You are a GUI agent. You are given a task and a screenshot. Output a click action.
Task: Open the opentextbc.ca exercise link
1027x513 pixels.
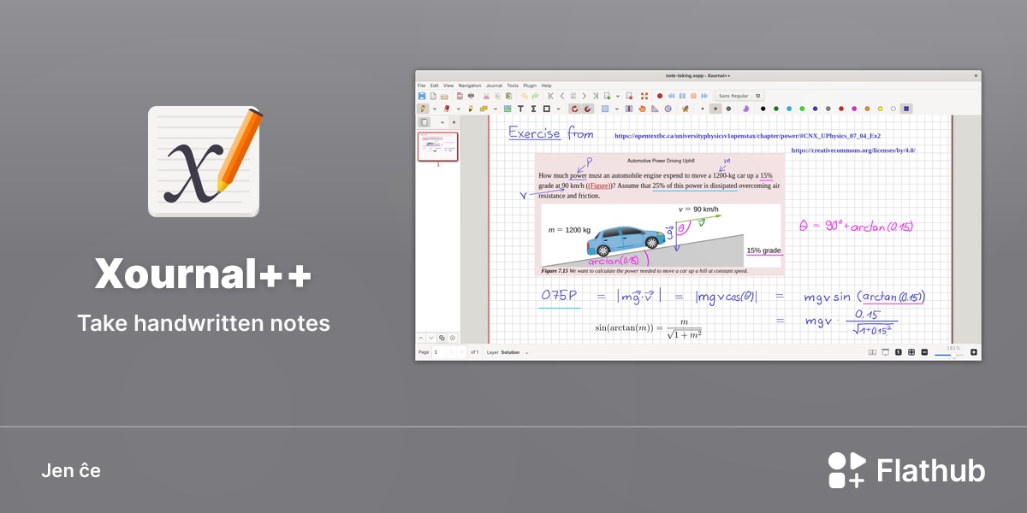(747, 135)
